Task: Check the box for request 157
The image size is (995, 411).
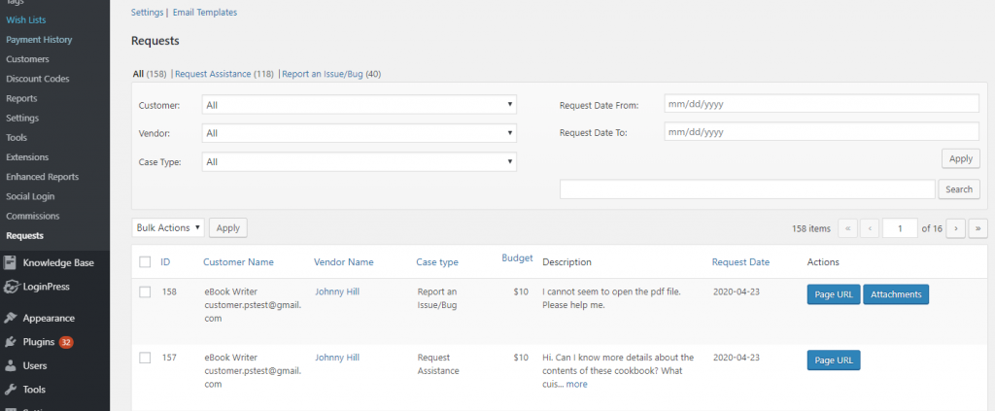Action: coord(145,358)
